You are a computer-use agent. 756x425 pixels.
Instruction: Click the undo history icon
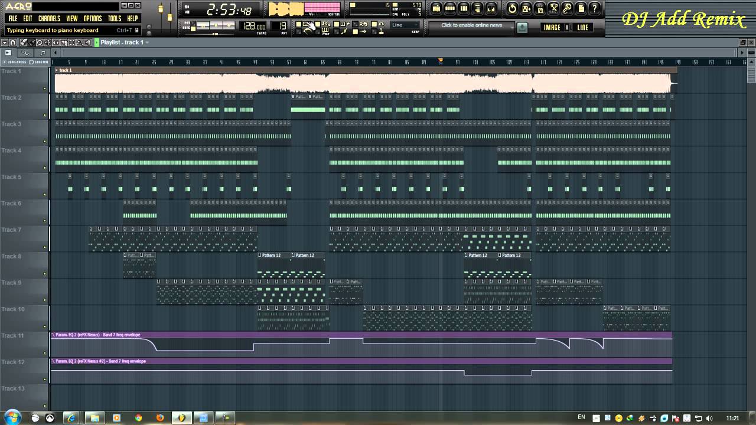pyautogui.click(x=512, y=8)
